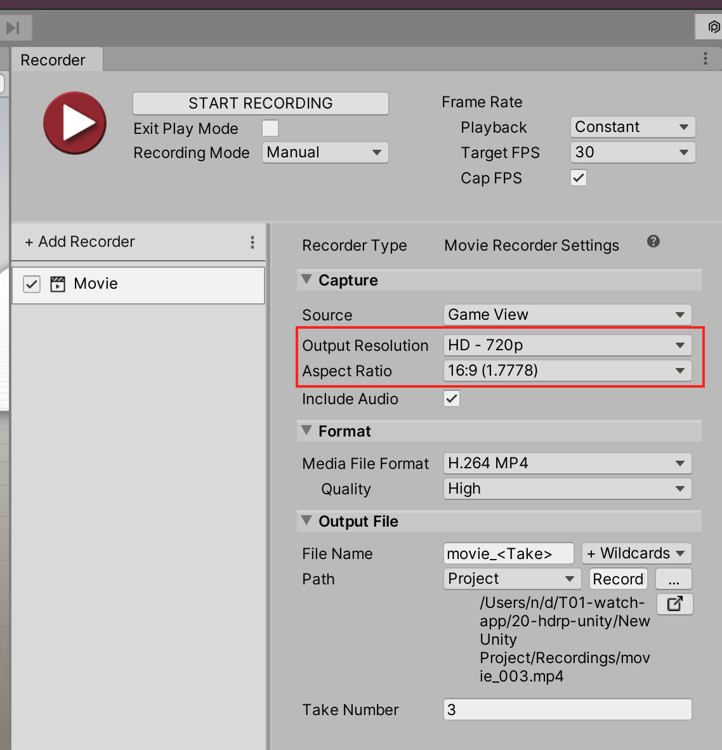Open the Target FPS dropdown showing 30
This screenshot has width=722, height=750.
[x=633, y=152]
